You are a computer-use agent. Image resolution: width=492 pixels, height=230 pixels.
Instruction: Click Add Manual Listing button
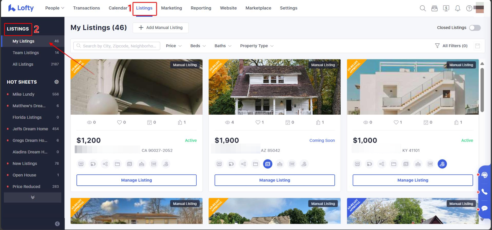[x=161, y=28]
